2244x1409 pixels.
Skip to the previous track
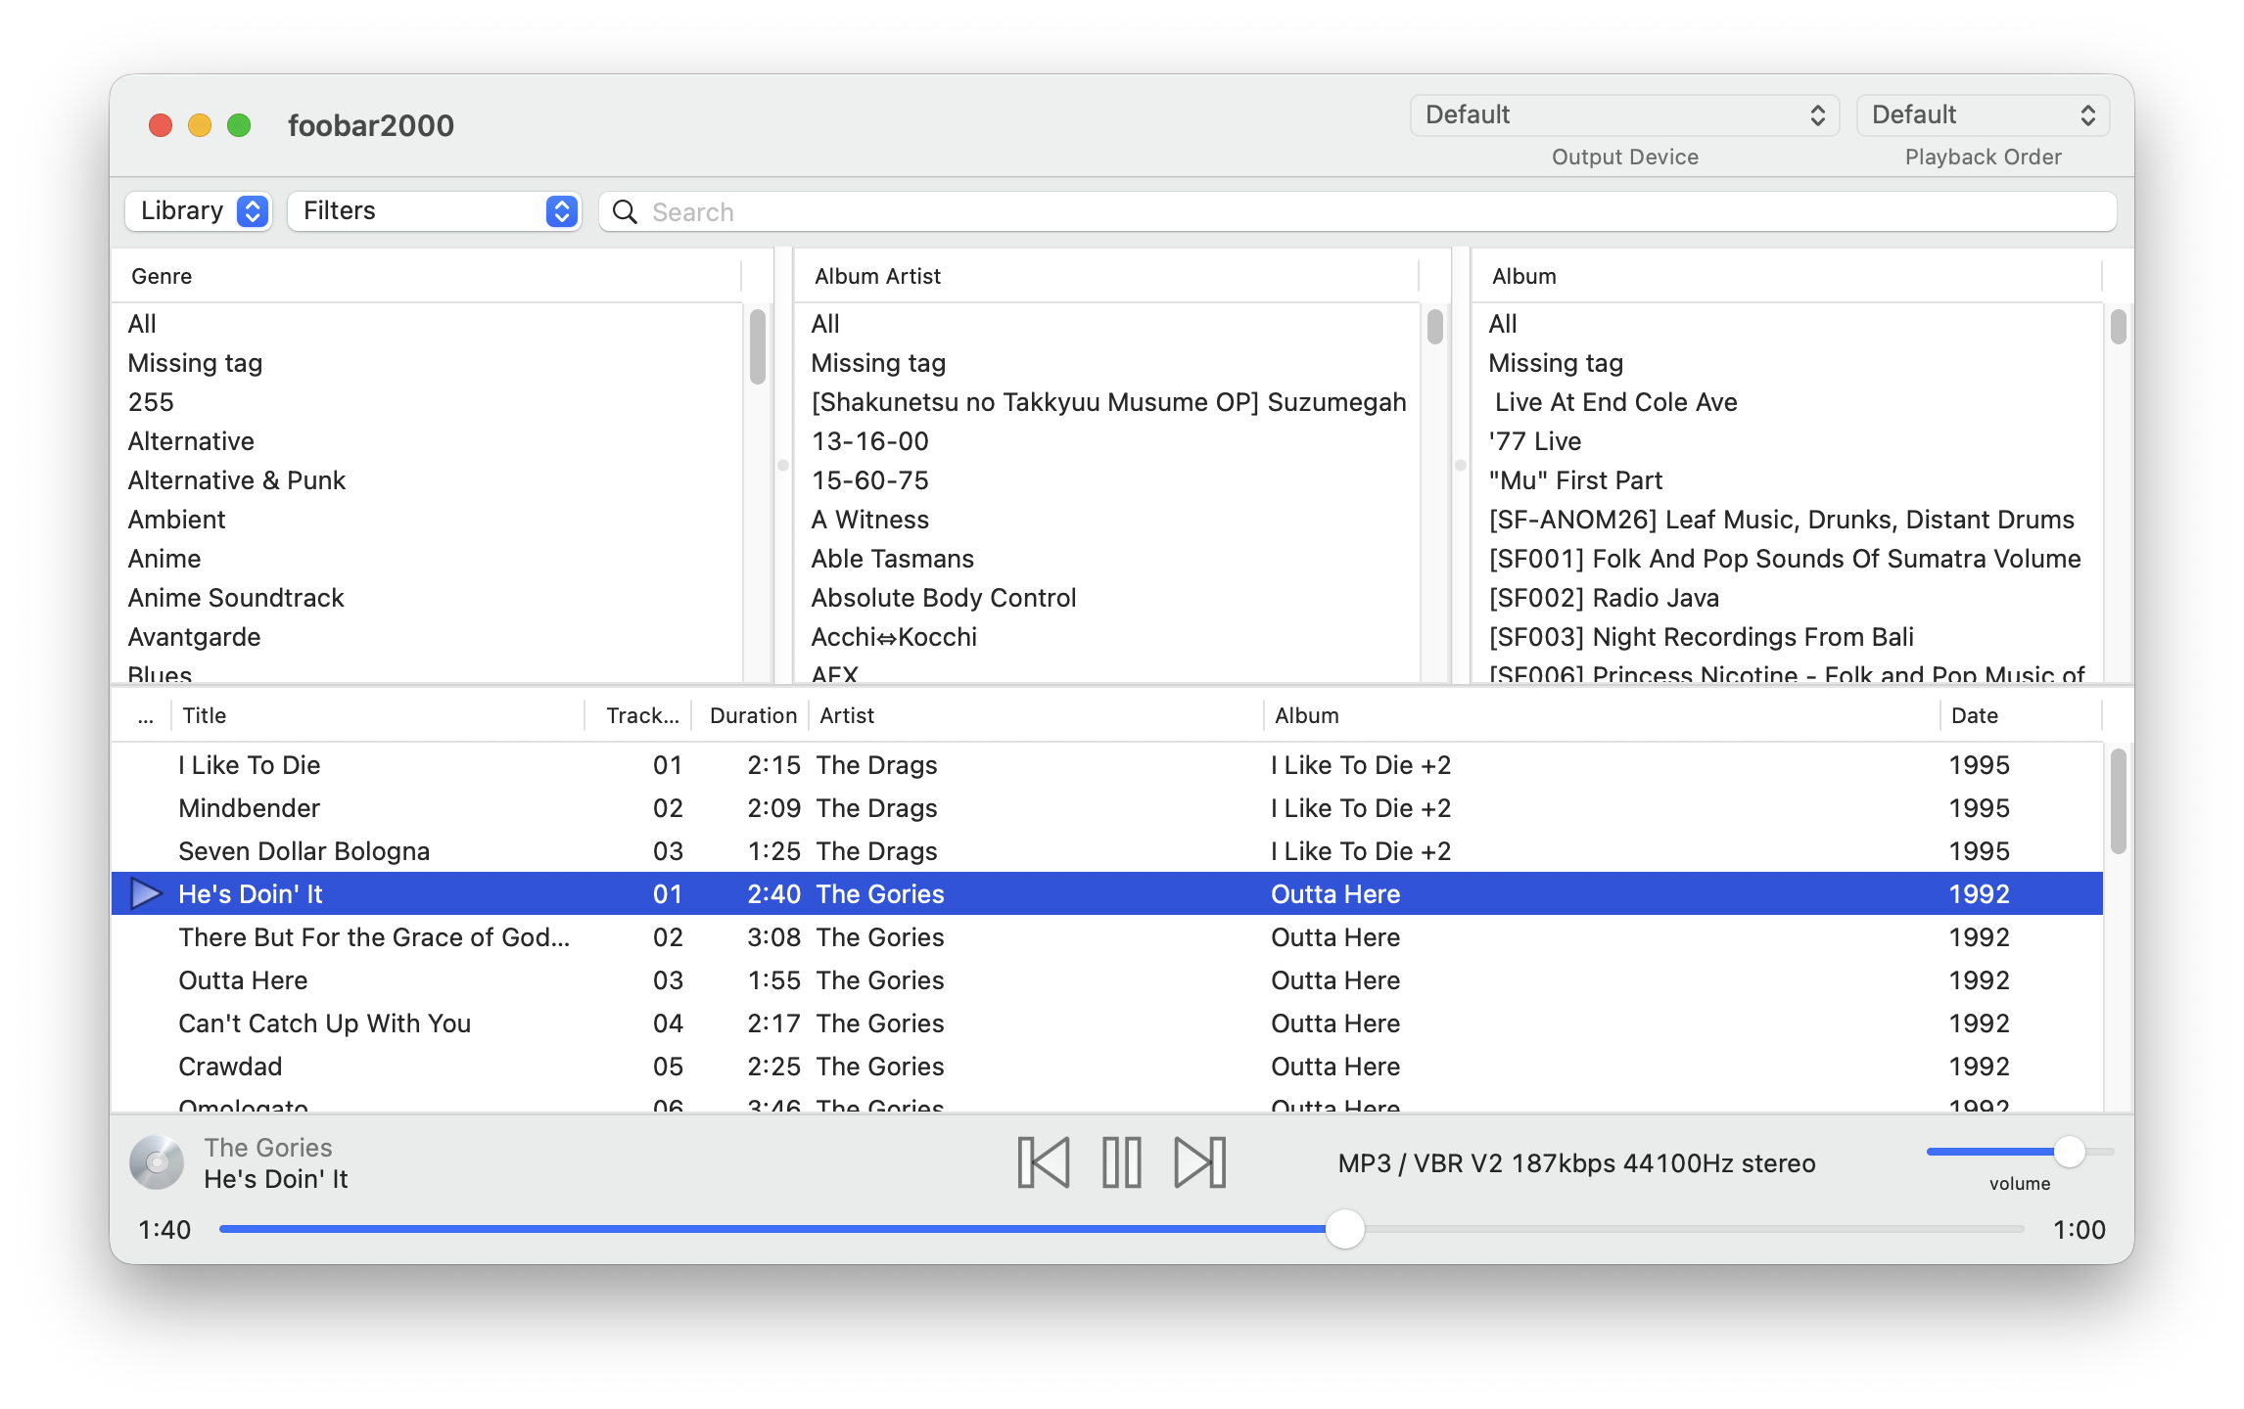click(x=1044, y=1162)
